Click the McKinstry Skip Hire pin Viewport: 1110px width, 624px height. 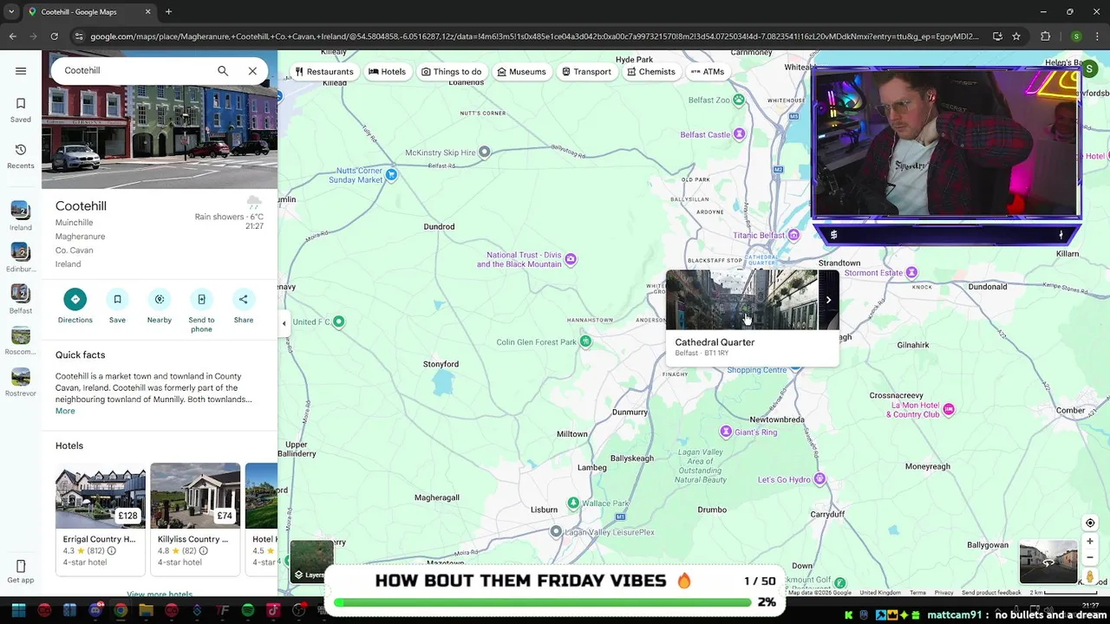click(x=485, y=153)
